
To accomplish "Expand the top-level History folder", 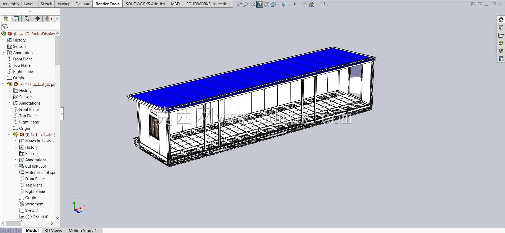I will point(3,40).
